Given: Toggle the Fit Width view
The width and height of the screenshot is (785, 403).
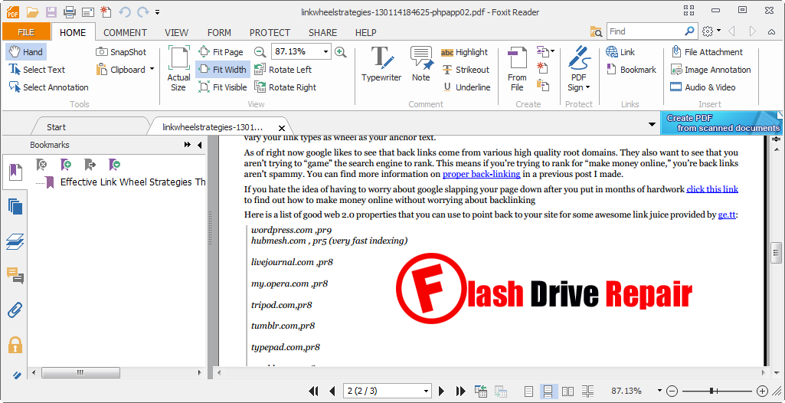Looking at the screenshot, I should coord(222,70).
